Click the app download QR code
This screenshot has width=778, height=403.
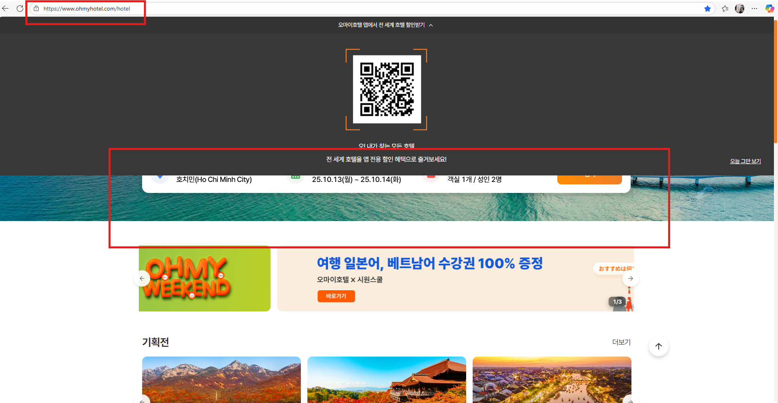coord(387,89)
